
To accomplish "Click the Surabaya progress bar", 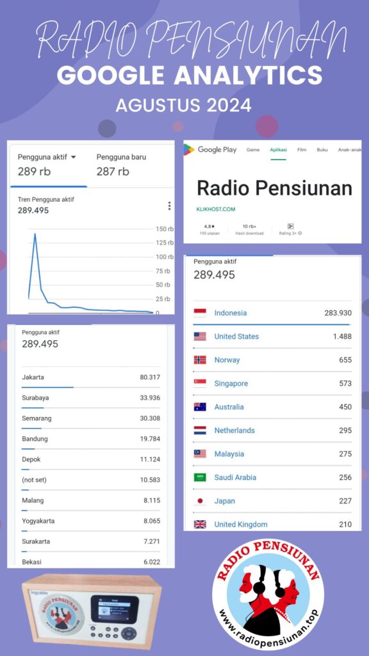I will [33, 408].
